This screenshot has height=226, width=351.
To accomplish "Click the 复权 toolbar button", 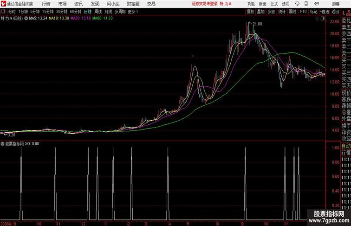I will point(251,12).
